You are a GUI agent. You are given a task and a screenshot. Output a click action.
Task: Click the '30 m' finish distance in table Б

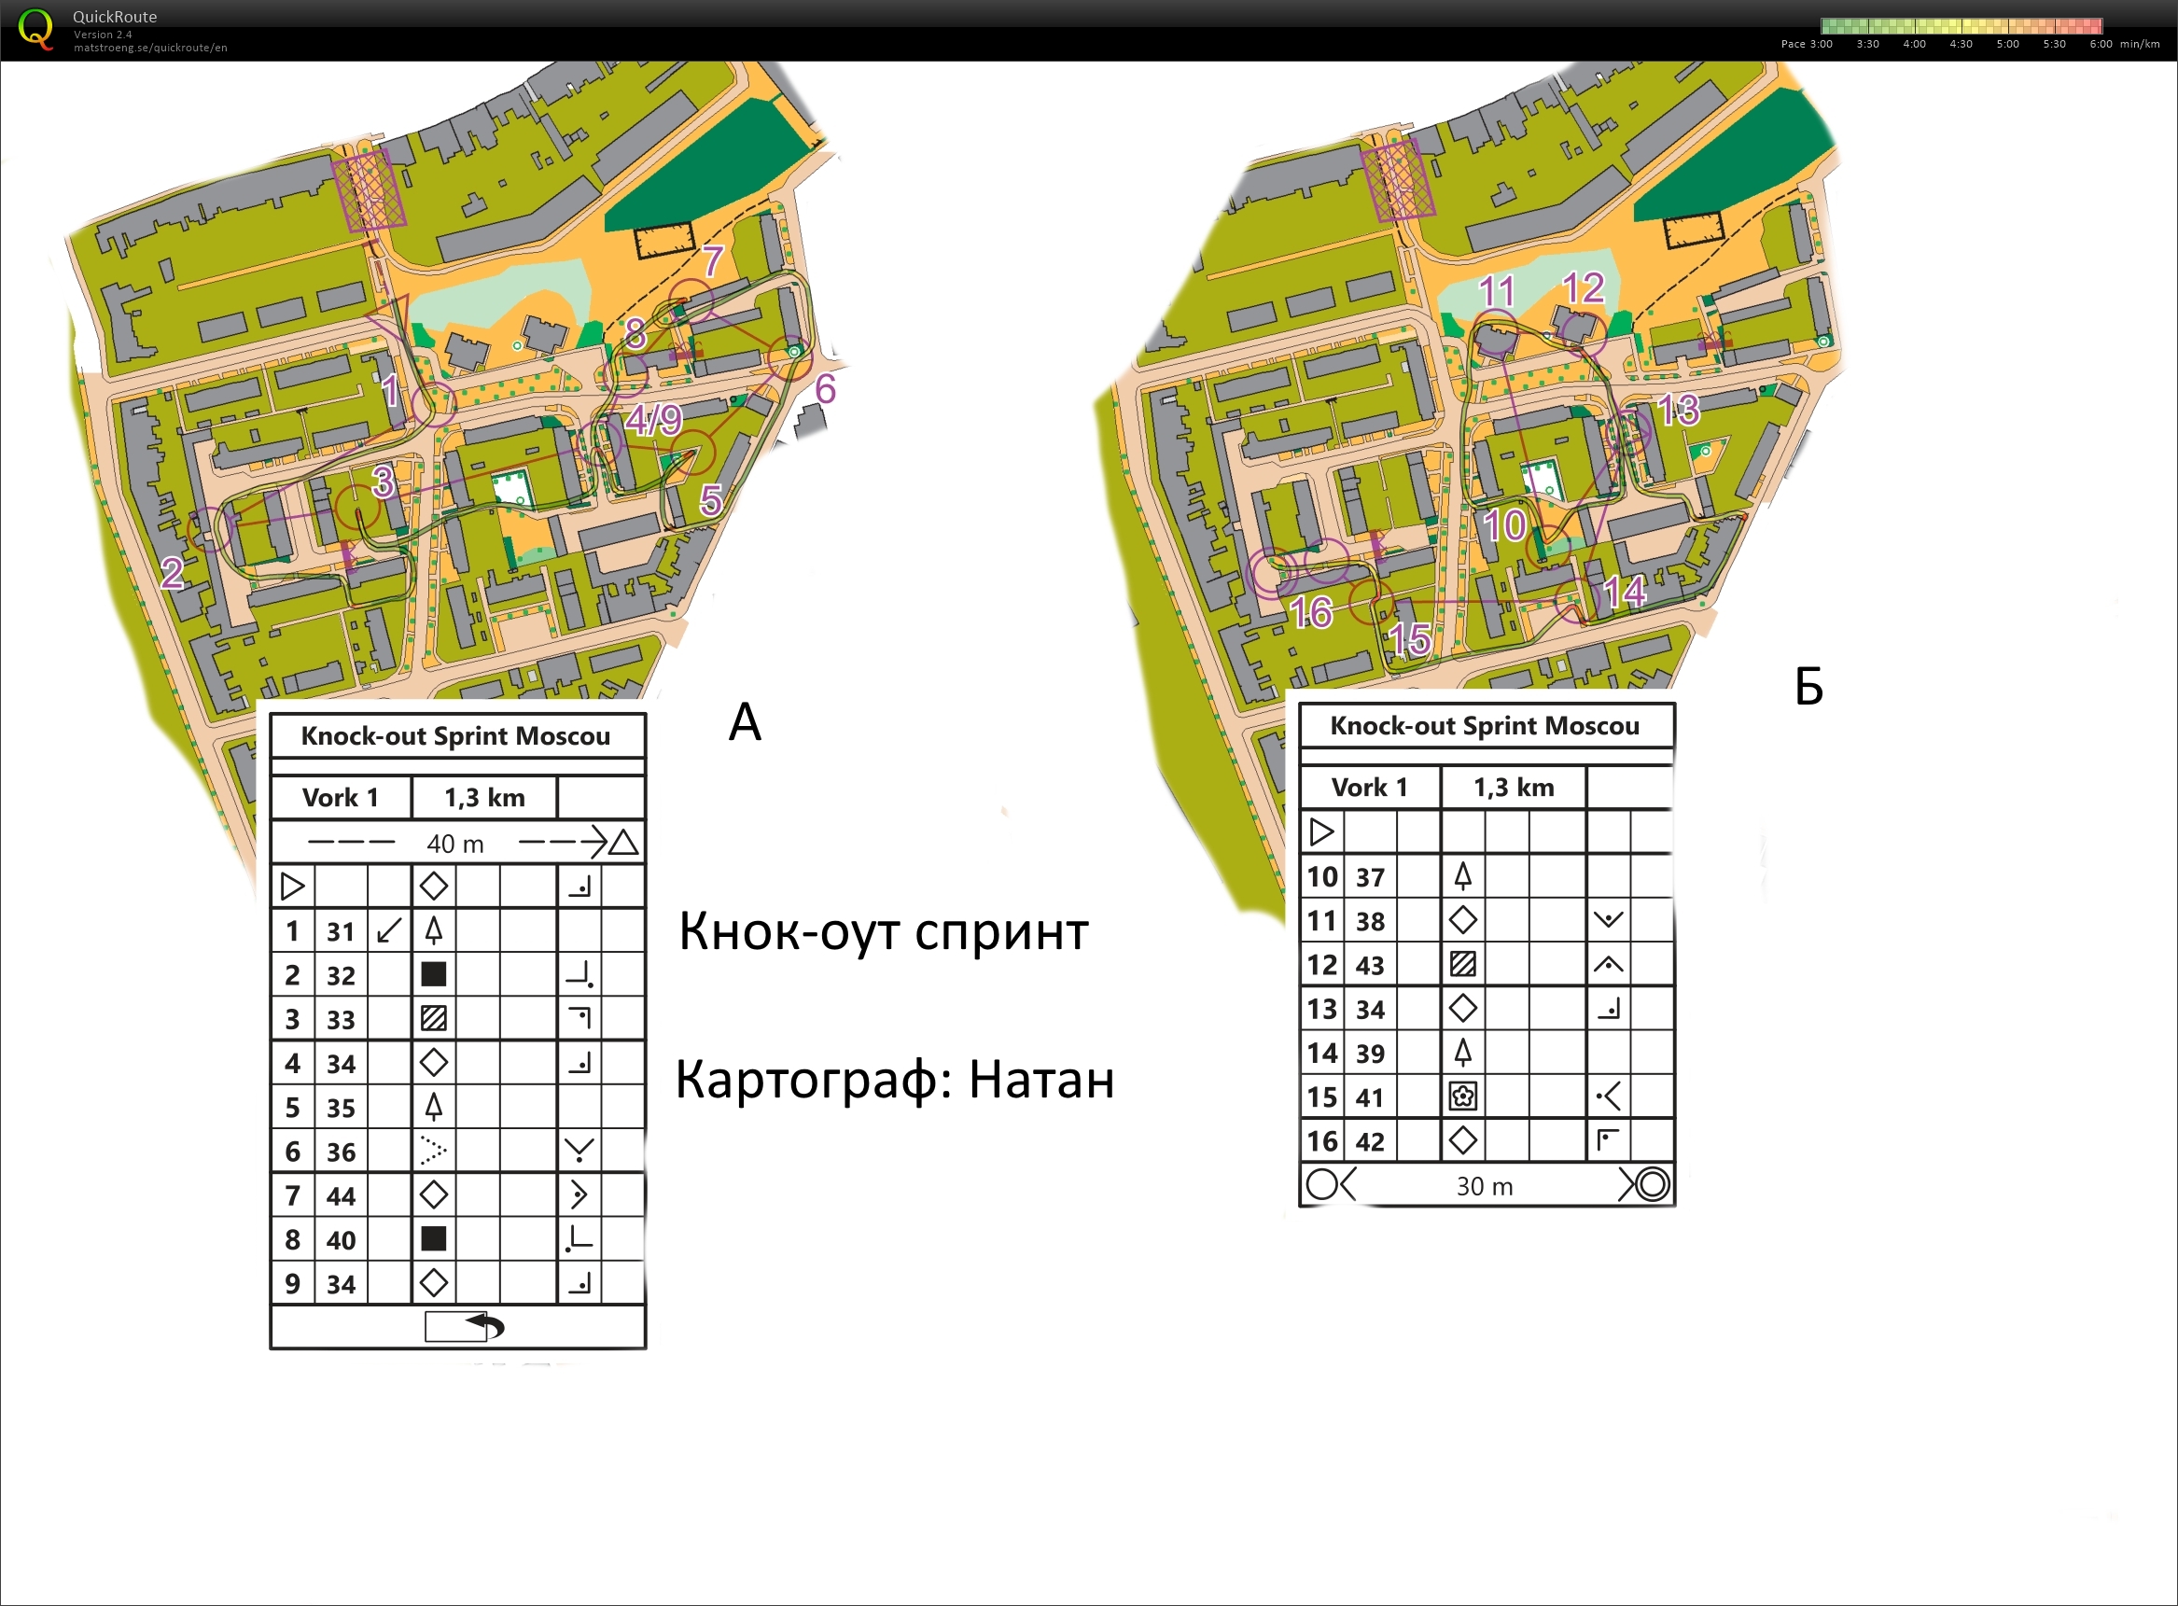1484,1186
